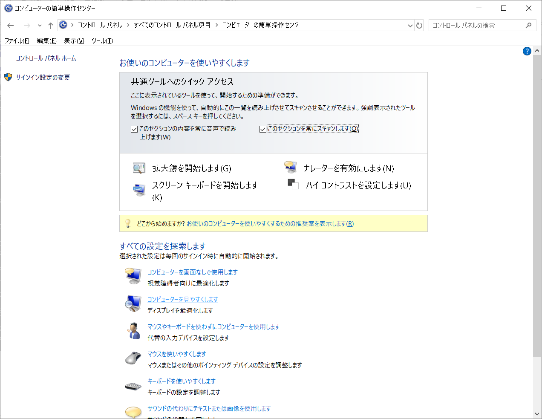
Task: Click the mouse icon beside マウスを使いやすくします
Action: point(133,358)
